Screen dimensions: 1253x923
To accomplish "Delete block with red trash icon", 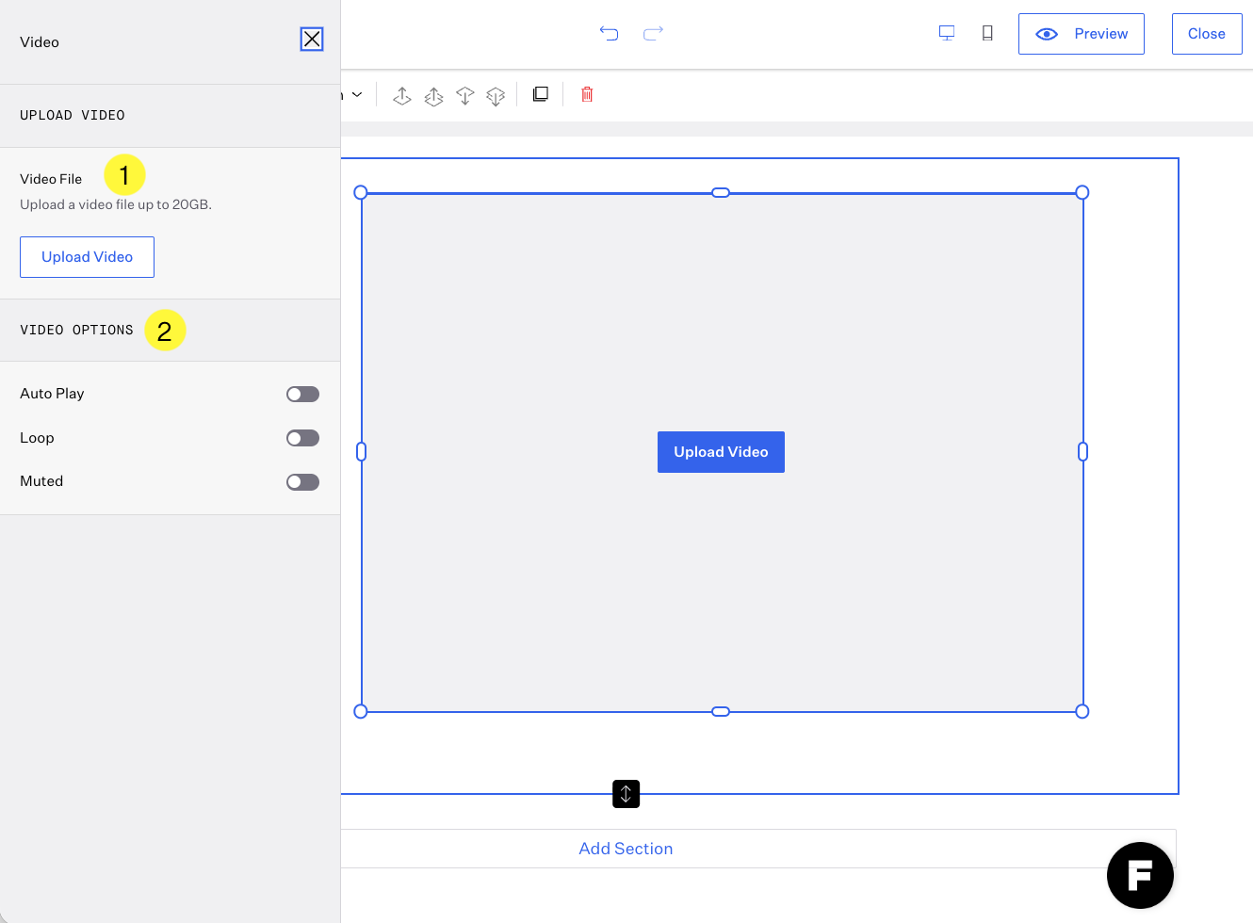I will (x=587, y=94).
